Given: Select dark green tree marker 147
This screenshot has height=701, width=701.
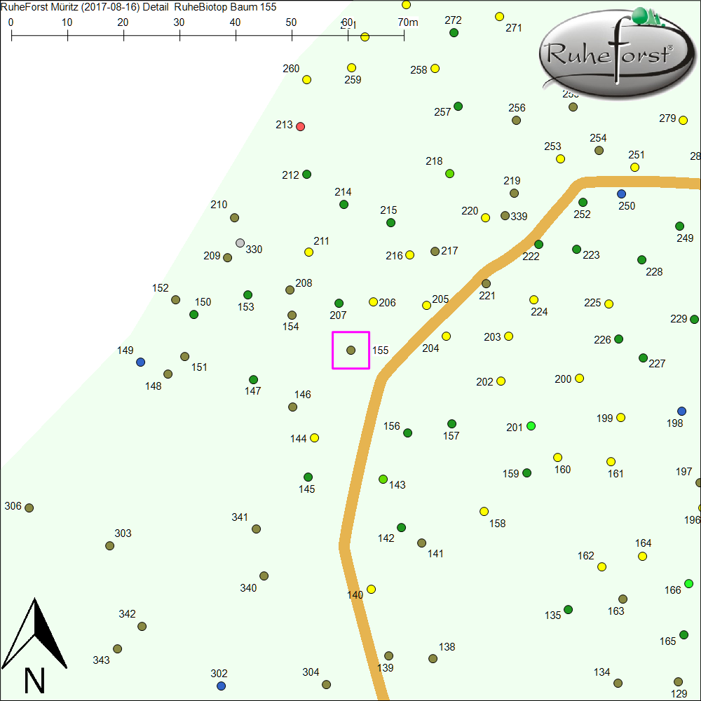Looking at the screenshot, I should [x=254, y=380].
